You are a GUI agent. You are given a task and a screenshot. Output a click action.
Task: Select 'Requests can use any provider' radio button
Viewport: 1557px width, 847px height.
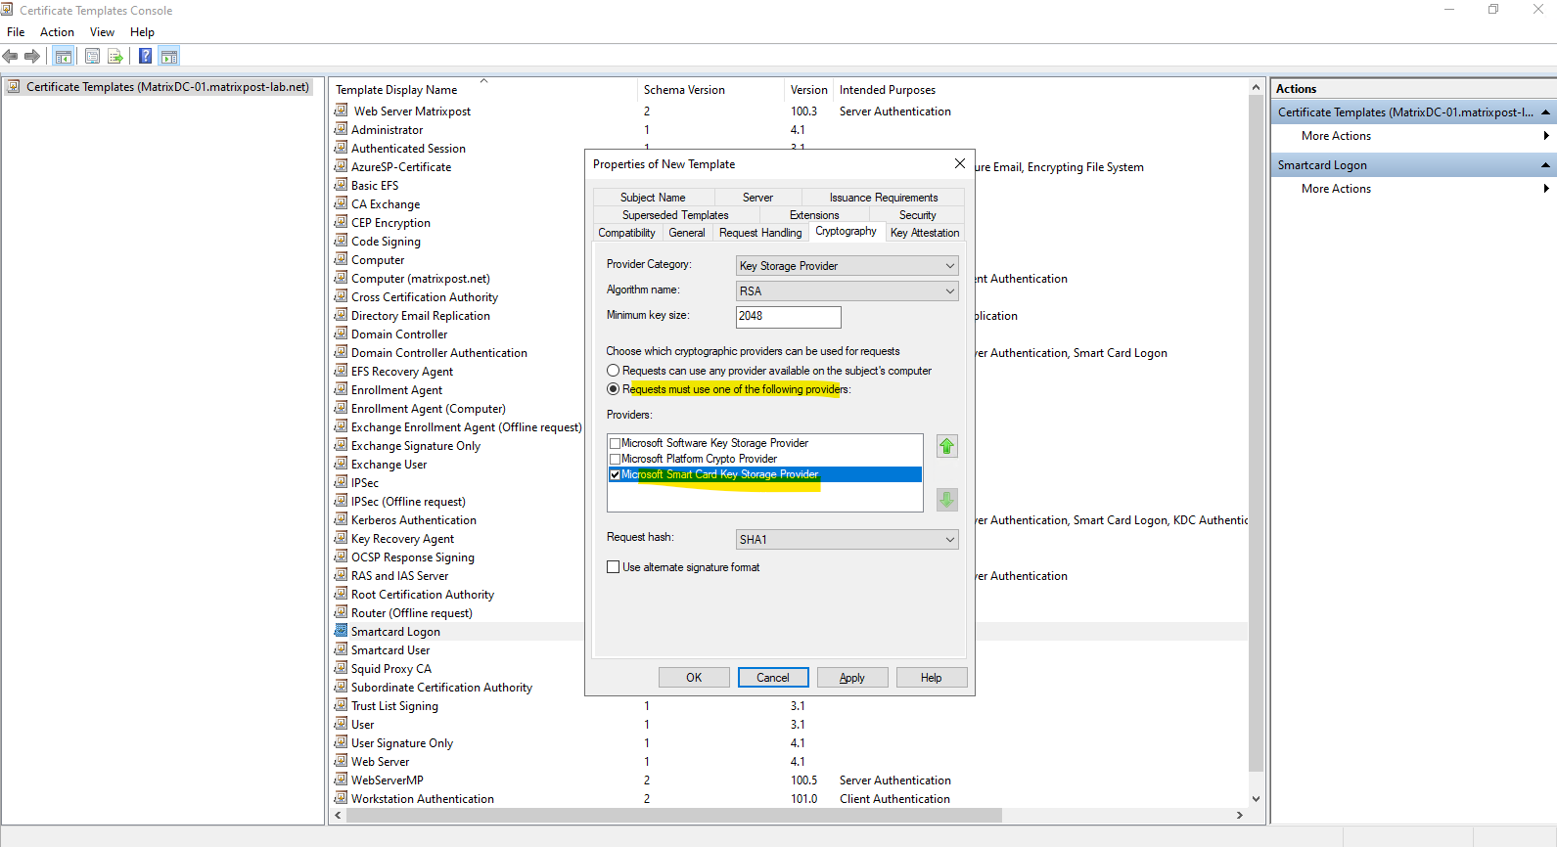tap(614, 371)
